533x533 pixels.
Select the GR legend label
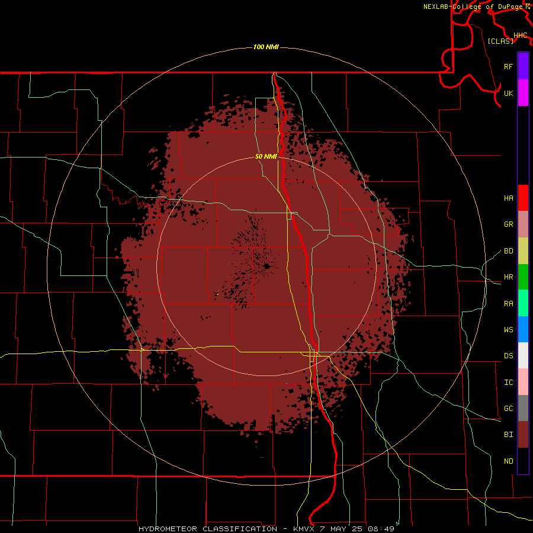(508, 224)
